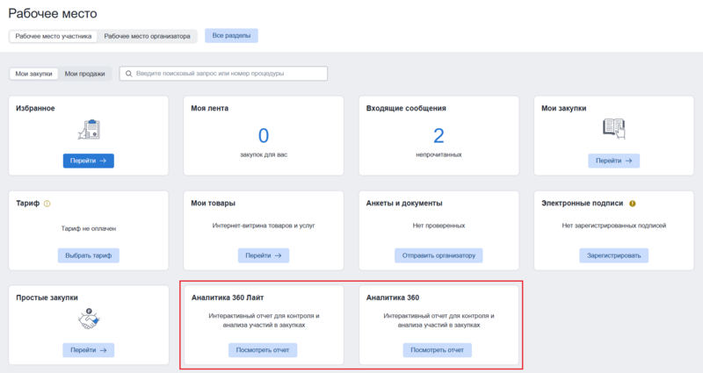Select the Мои закупки tab
The image size is (703, 373).
33,74
